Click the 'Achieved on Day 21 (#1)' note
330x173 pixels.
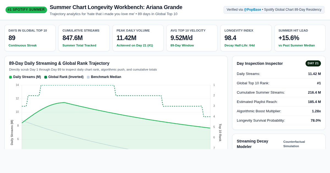coord(135,45)
